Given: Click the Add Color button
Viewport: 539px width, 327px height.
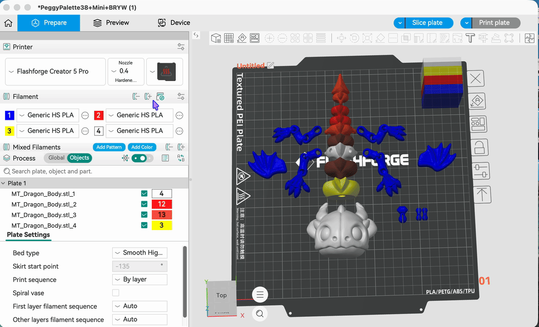Looking at the screenshot, I should 142,147.
